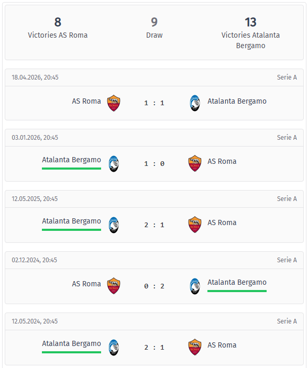The image size is (308, 368).
Task: Select AS Roma name in 18.04.2026 match
Action: click(86, 101)
